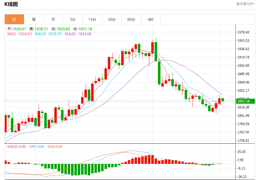Click the green 1831.18 current price tag
The height and width of the screenshot is (180, 256).
click(245, 101)
